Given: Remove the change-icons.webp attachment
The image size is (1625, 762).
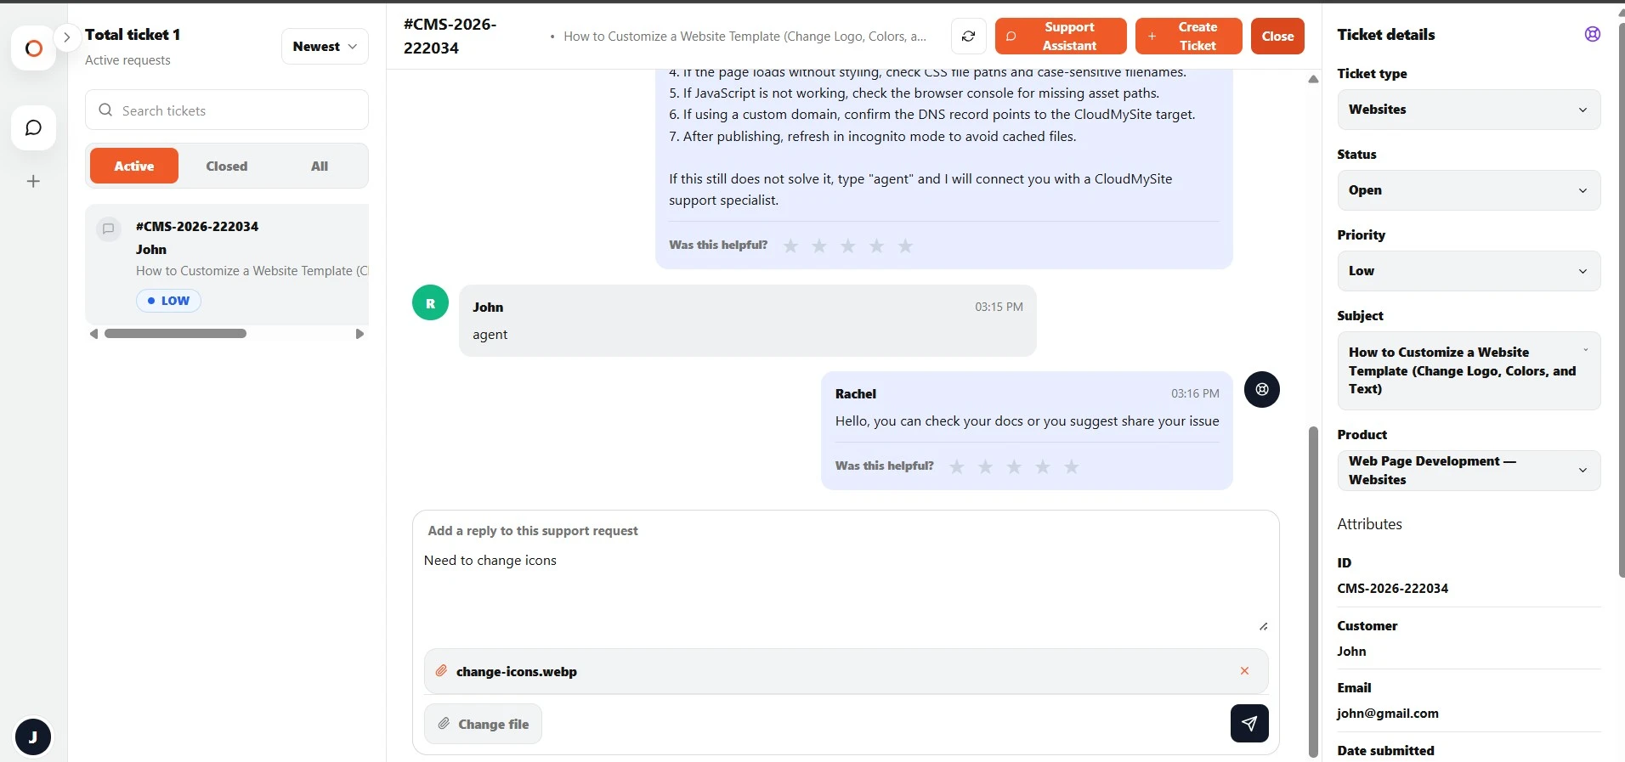Looking at the screenshot, I should point(1244,671).
